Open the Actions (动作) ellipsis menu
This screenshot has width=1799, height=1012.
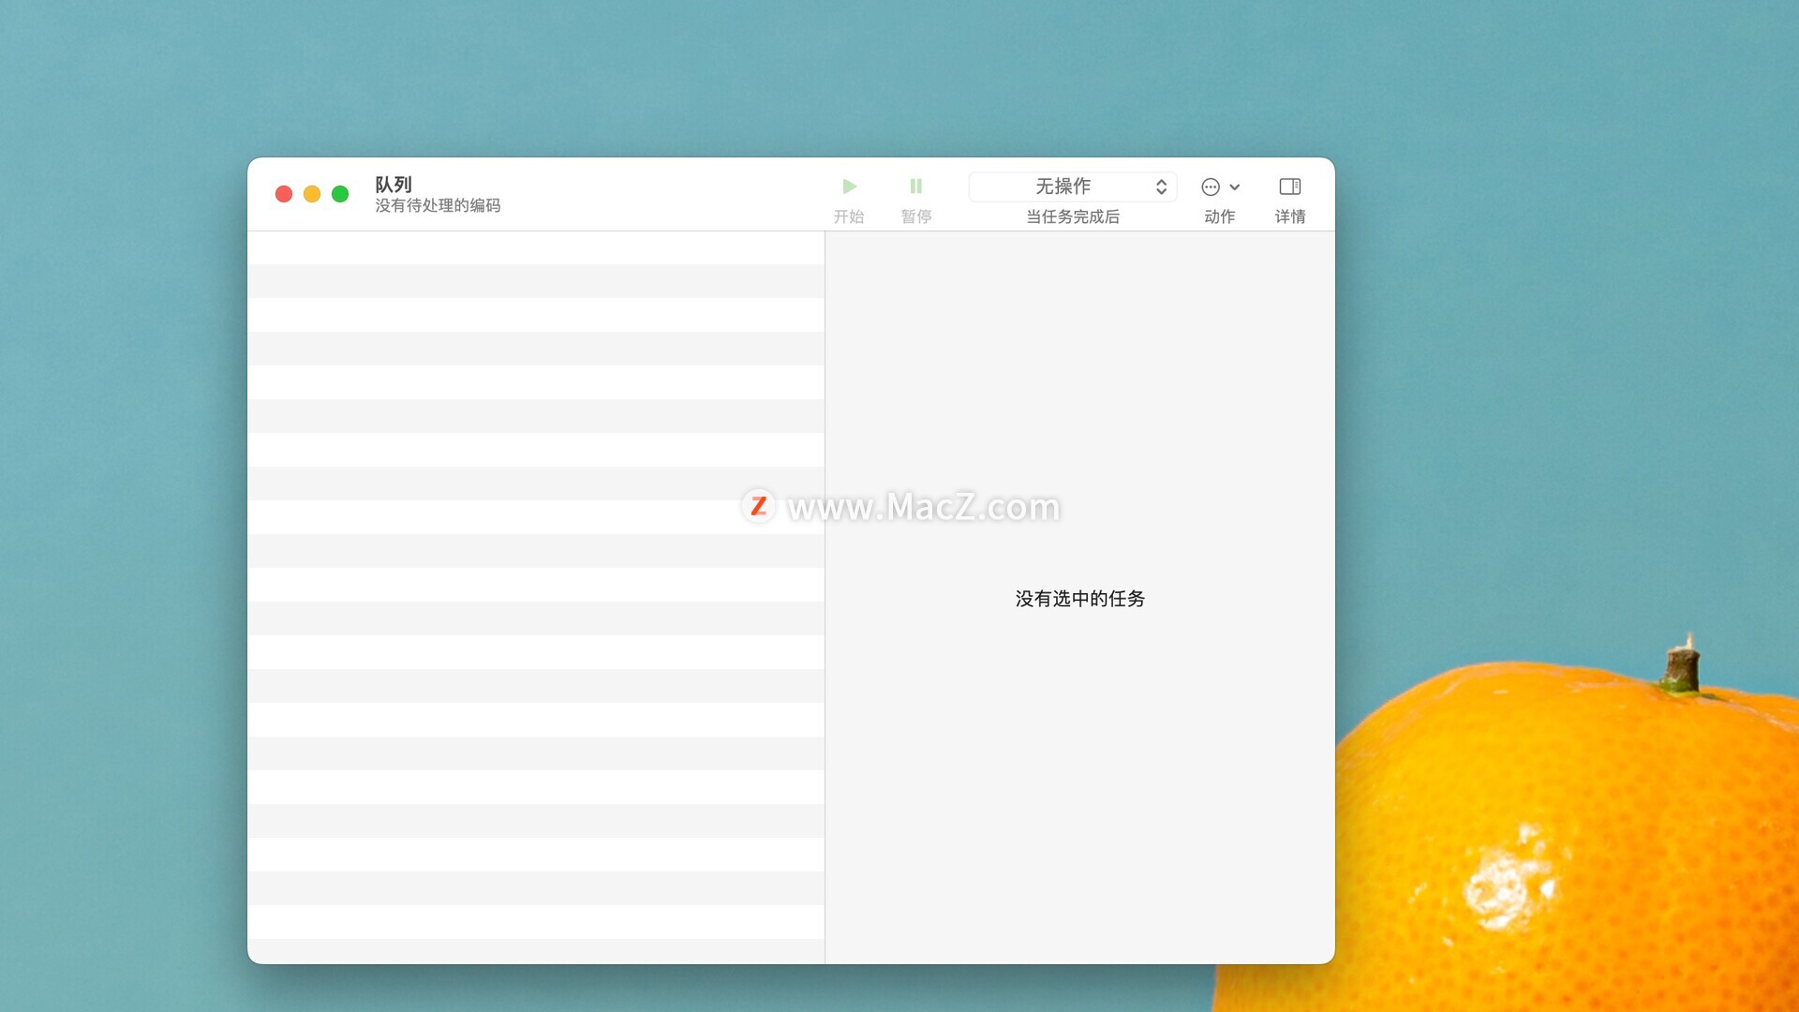tap(1220, 186)
